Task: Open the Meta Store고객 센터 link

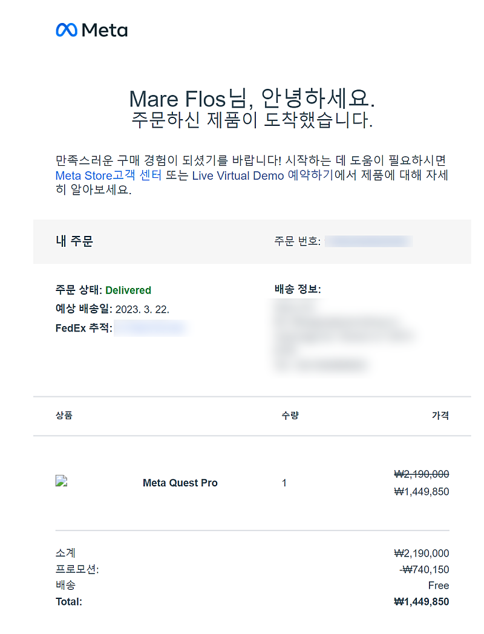Action: pos(108,176)
